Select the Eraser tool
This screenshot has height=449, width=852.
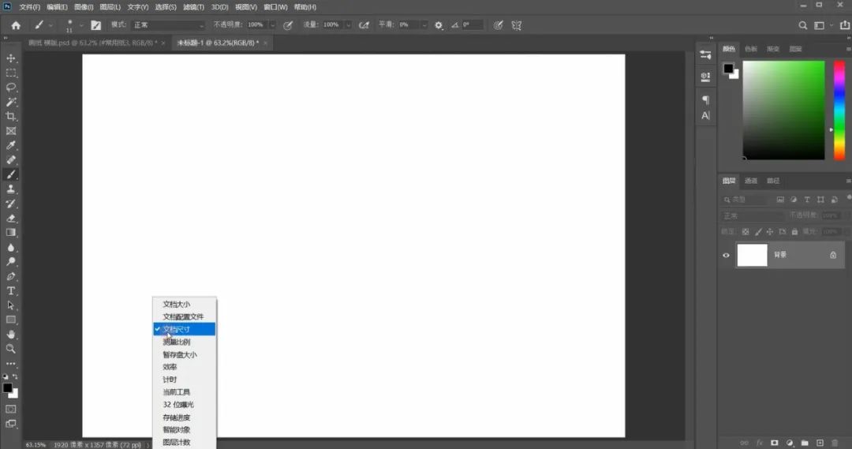pos(11,218)
